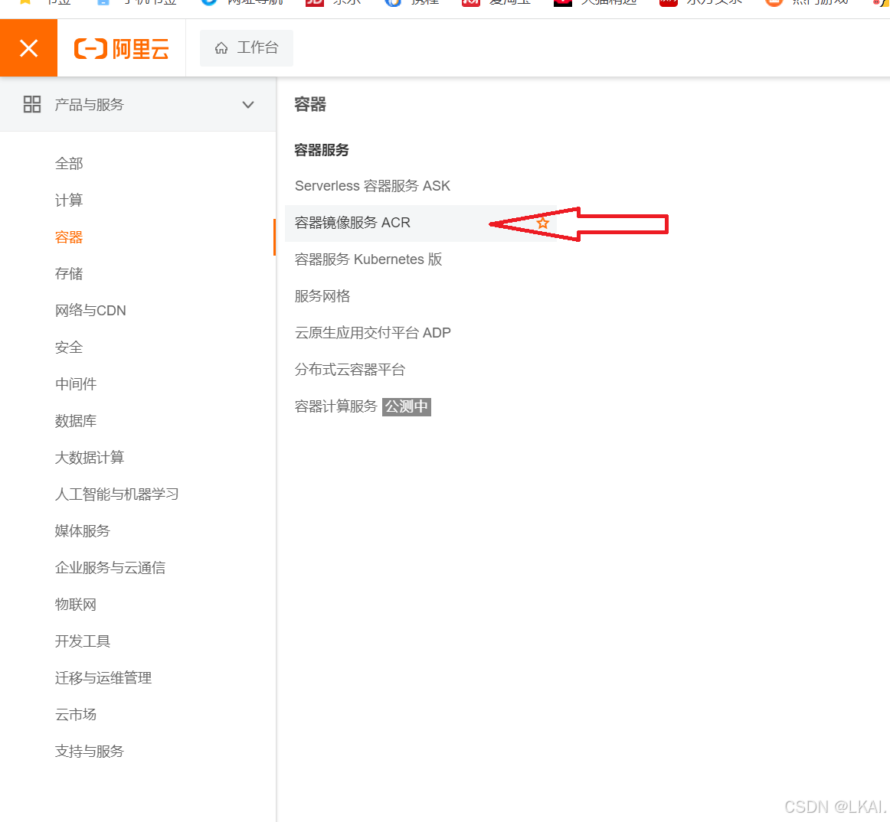890x822 pixels.
Task: Open the 工作台 workbench button
Action: [247, 47]
